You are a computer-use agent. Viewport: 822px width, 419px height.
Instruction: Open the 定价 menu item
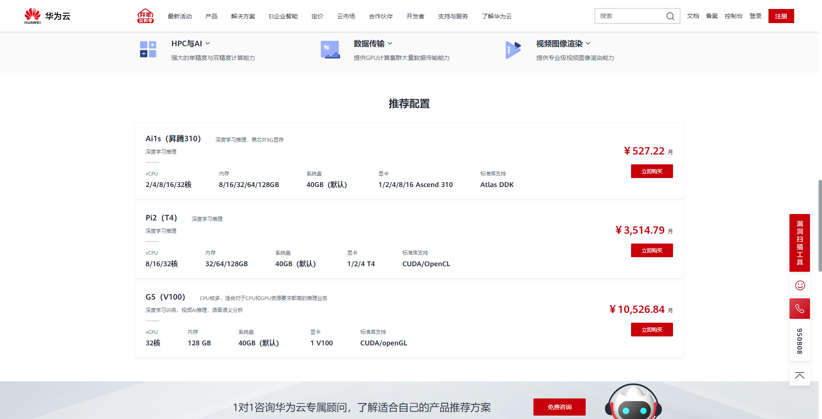[317, 16]
